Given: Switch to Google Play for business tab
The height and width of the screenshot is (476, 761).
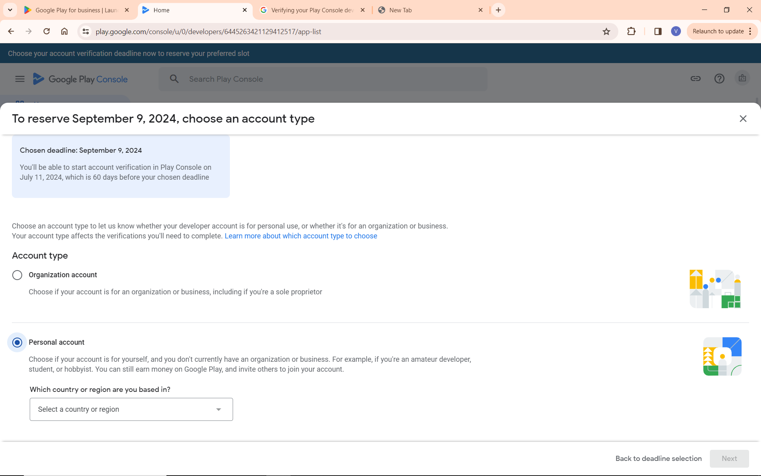Looking at the screenshot, I should point(75,10).
